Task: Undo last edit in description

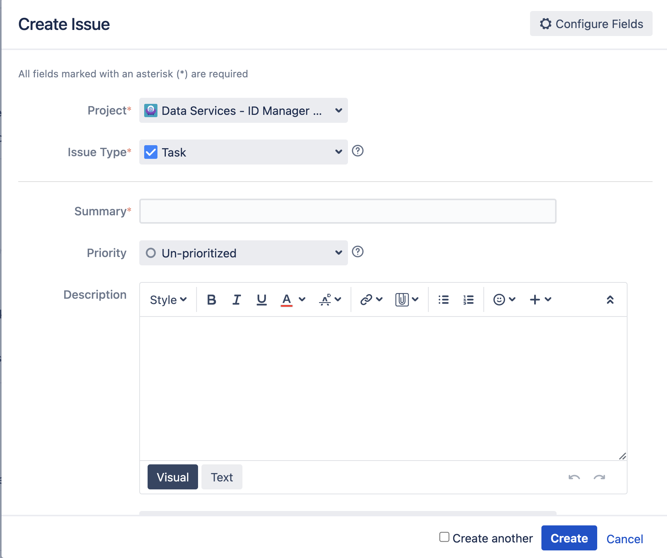Action: pyautogui.click(x=574, y=477)
